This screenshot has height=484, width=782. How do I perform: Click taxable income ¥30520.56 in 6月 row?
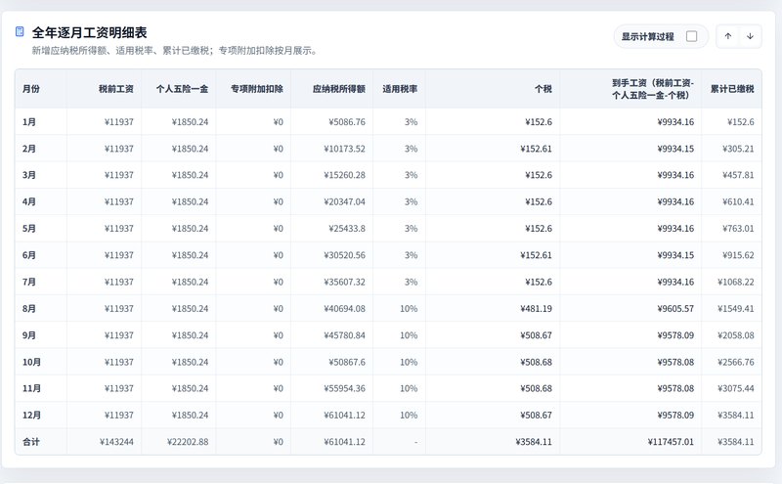[x=344, y=255]
